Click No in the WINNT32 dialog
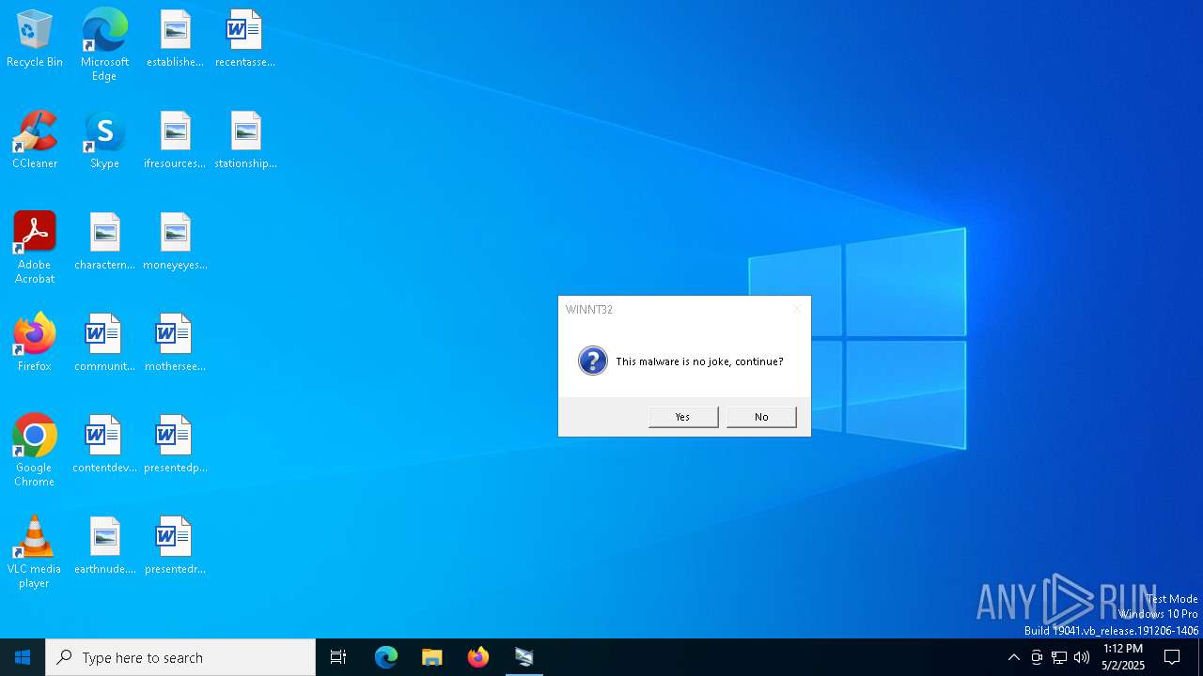1203x676 pixels. [x=761, y=417]
